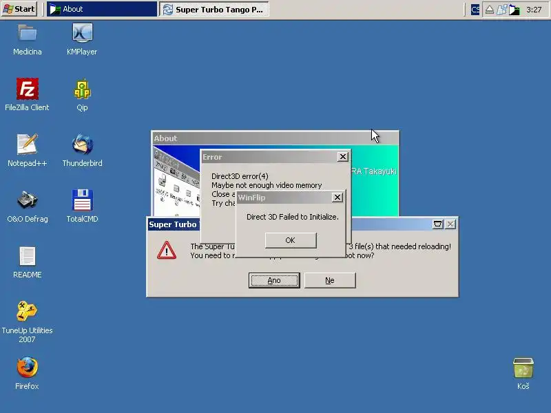Click 'Direct 3D Failed to Initialize.' text
Viewport: 551px width, 413px height.
pyautogui.click(x=292, y=217)
